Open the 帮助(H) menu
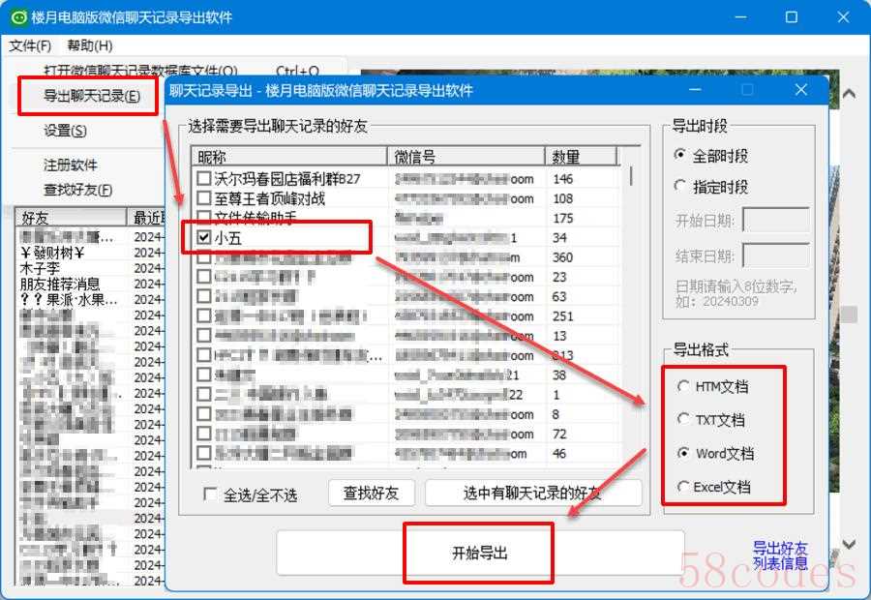 point(90,46)
